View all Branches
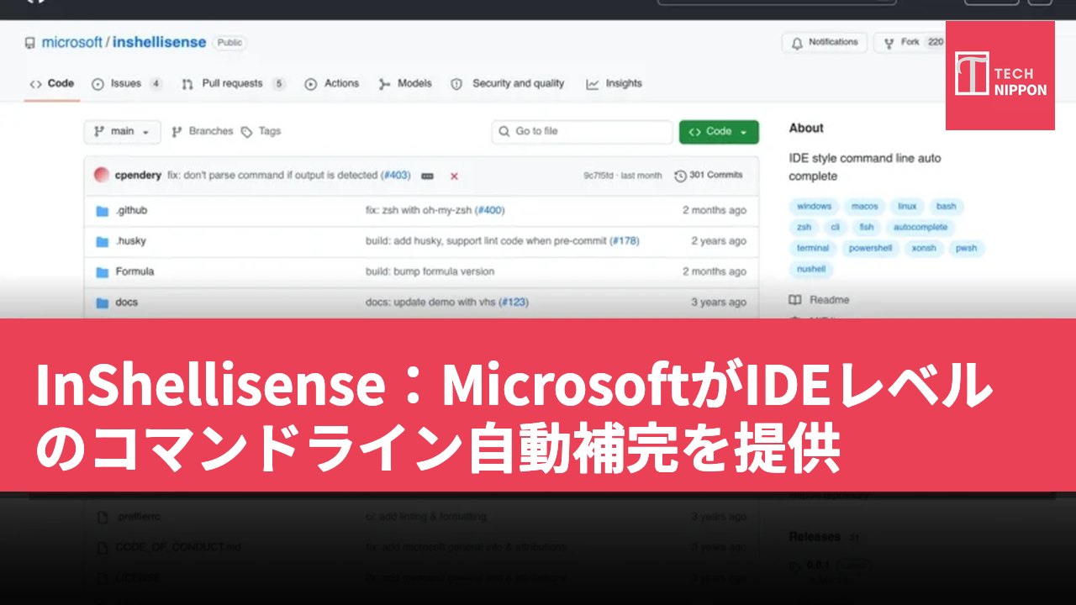Image resolution: width=1076 pixels, height=605 pixels. tap(203, 132)
